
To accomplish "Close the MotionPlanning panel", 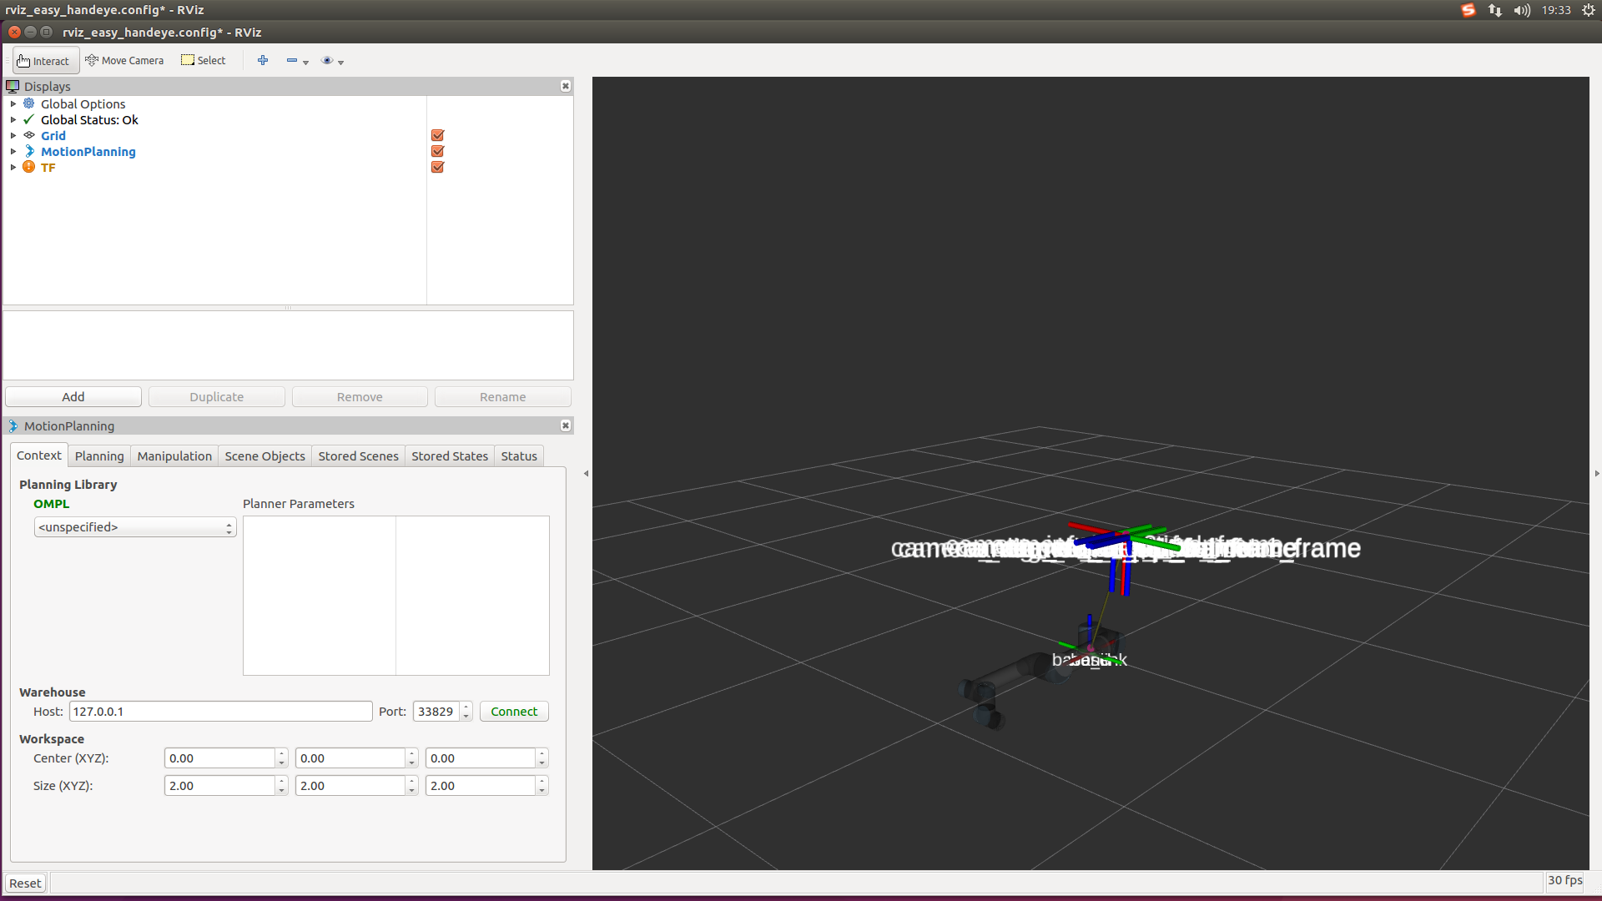I will tap(566, 425).
